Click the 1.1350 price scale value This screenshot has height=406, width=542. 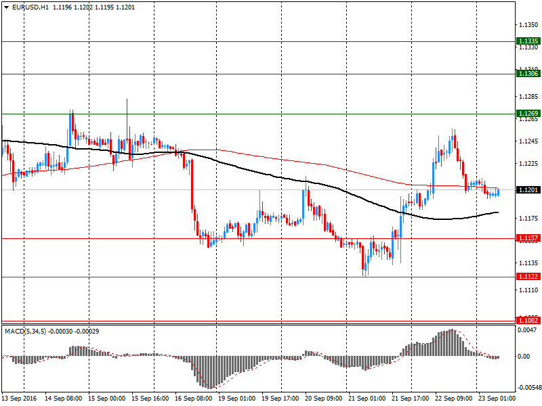(528, 25)
